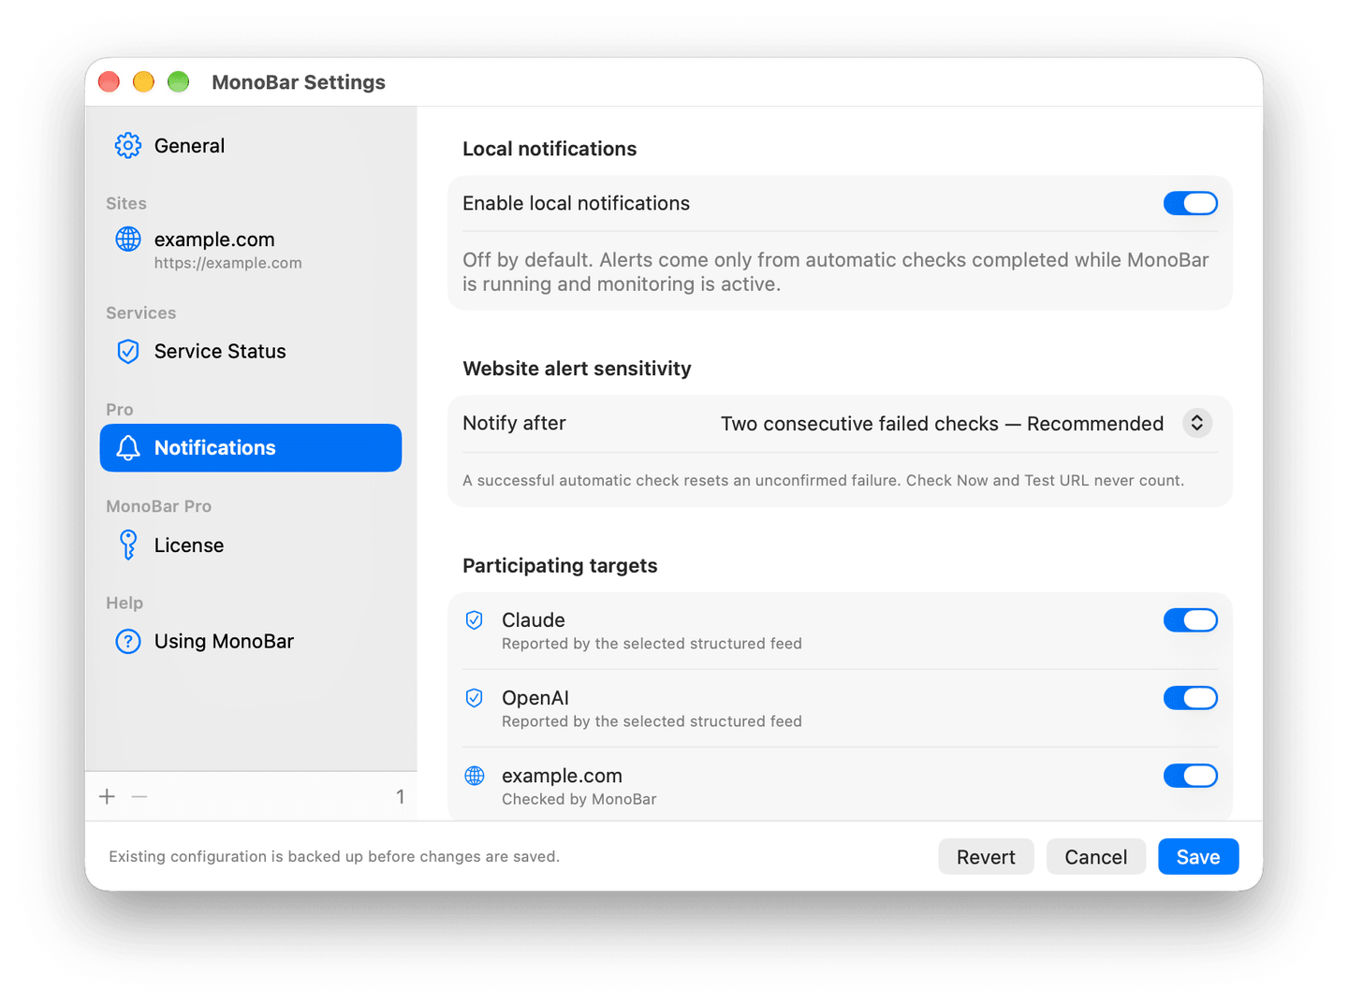The image size is (1348, 1003).
Task: Close the MonoBar Settings window
Action: (110, 82)
